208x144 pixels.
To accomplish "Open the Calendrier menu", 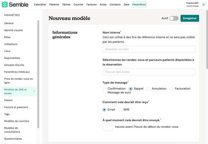I will pyautogui.click(x=40, y=5).
